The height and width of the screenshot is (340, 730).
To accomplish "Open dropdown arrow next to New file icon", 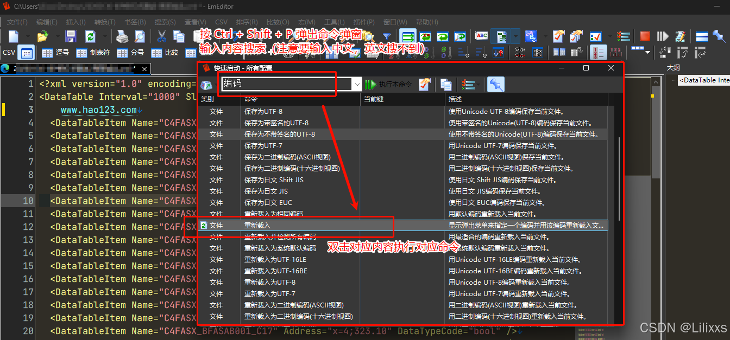I will click(28, 37).
